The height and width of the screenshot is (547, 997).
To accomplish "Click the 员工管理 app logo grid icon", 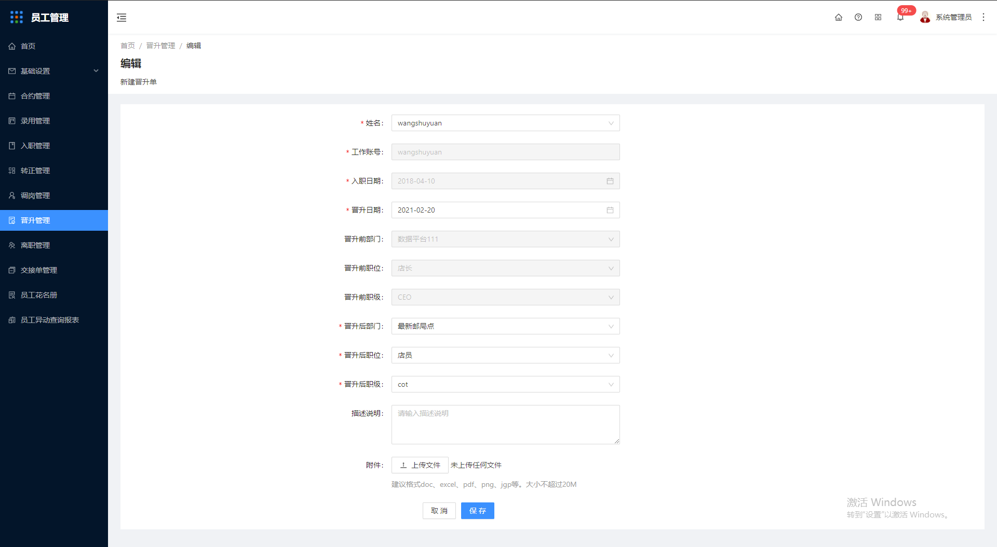I will click(x=17, y=17).
